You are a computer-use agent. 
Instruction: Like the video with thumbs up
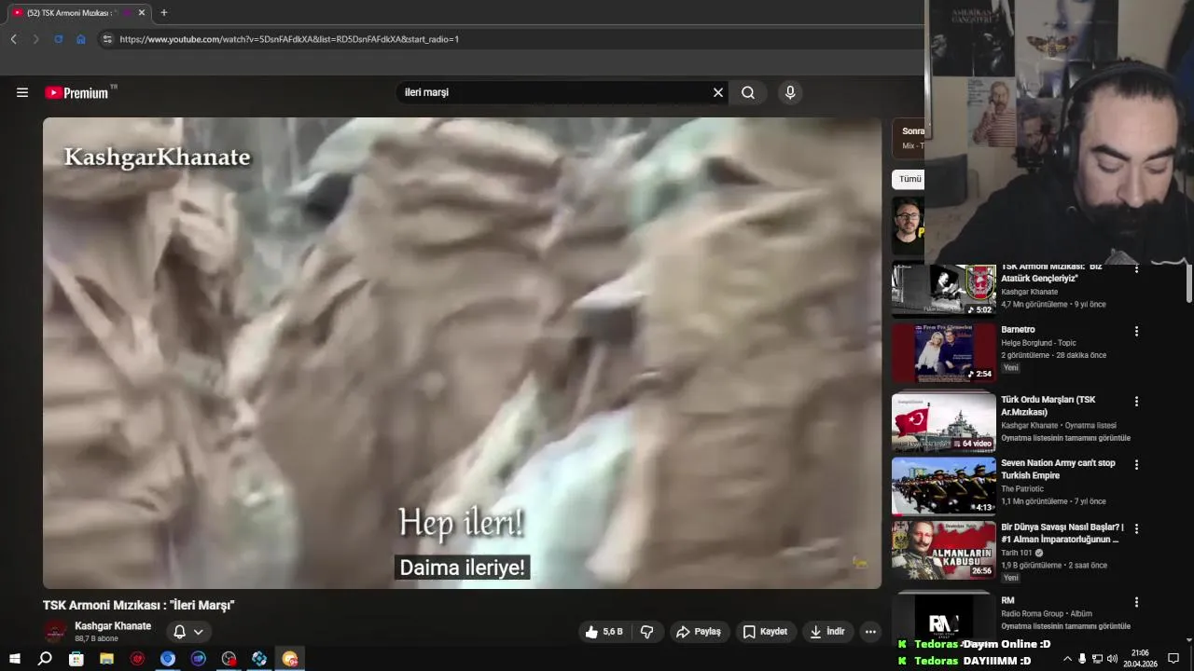604,632
